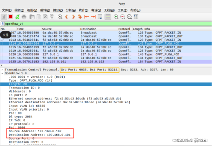Open the 电话(Y) menu

96,10
